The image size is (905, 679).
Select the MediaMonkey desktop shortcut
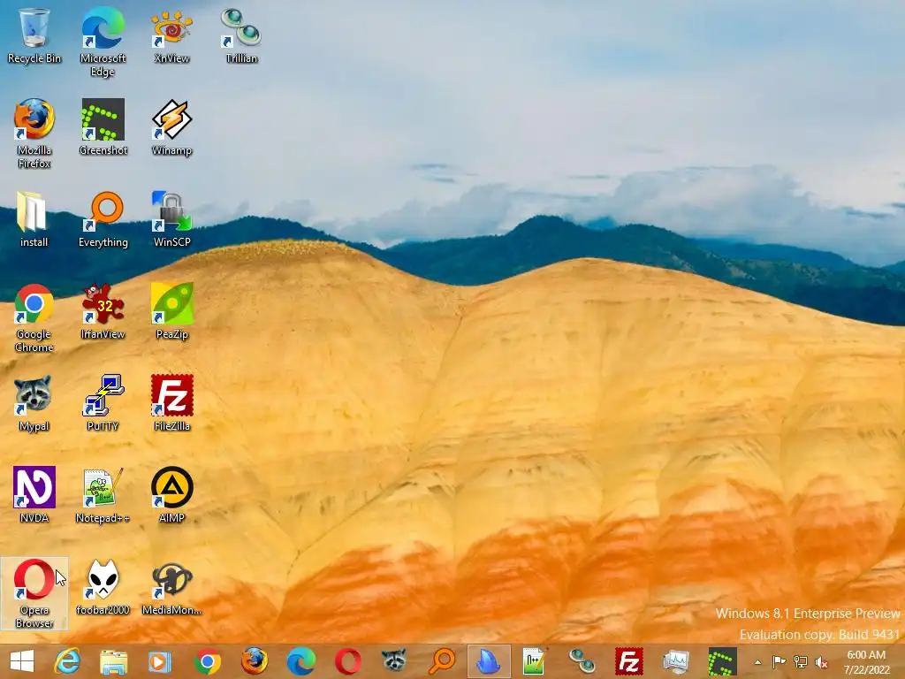[172, 587]
